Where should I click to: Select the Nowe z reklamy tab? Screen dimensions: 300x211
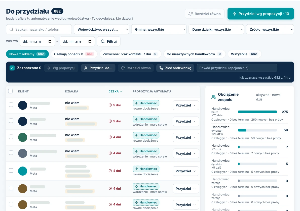27,54
